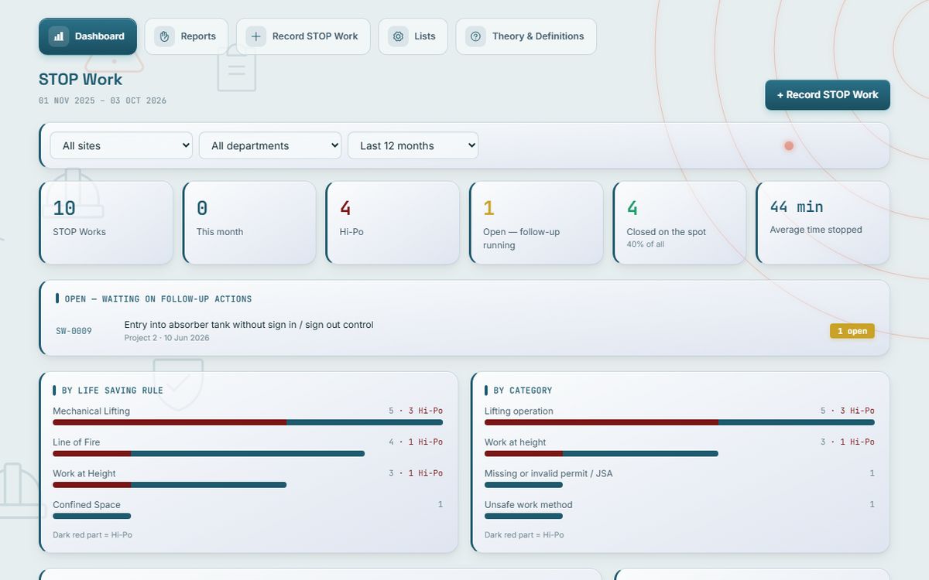Click the Line of Fire bar

pyautogui.click(x=208, y=453)
